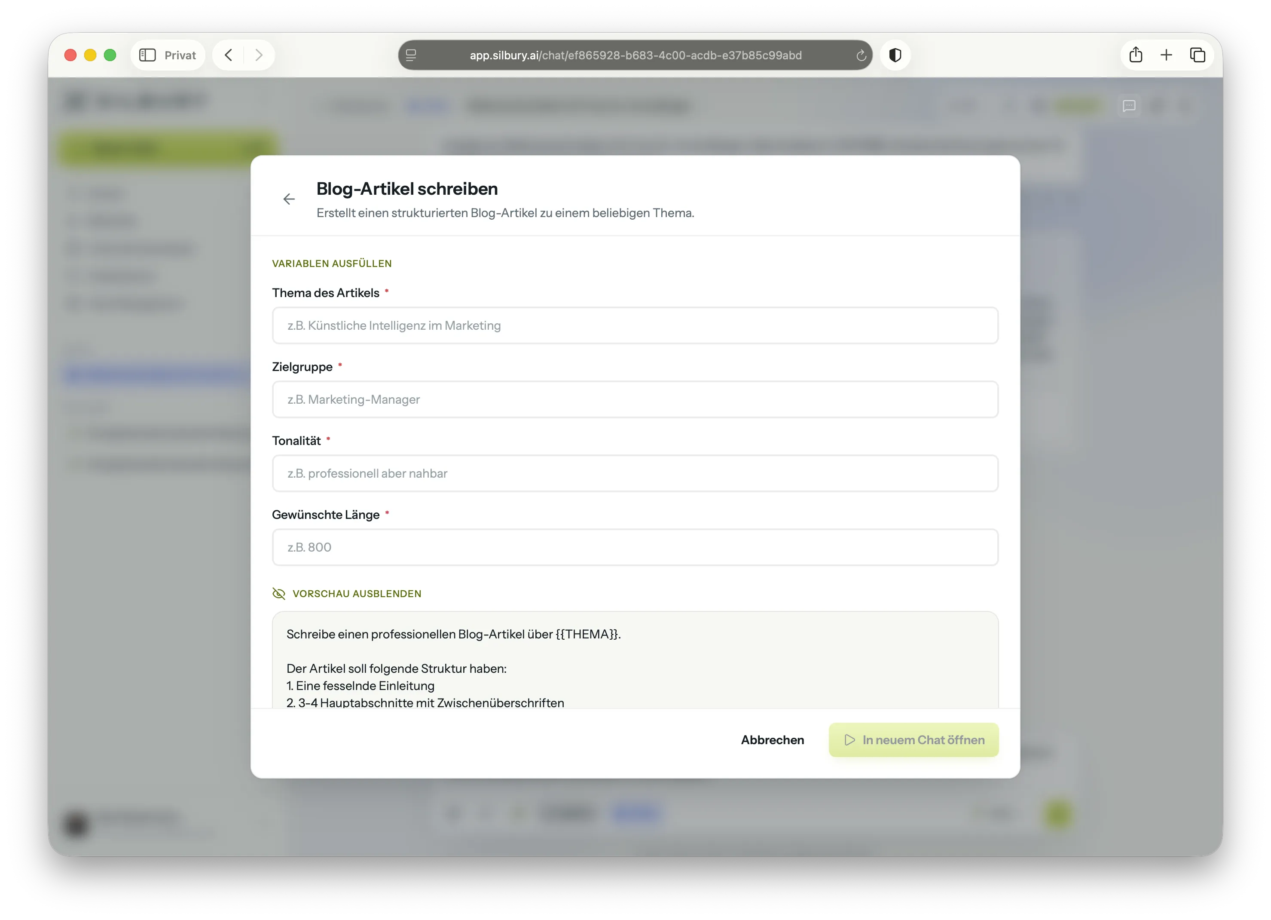
Task: Navigate back with Safari's back chevron
Action: (x=228, y=55)
